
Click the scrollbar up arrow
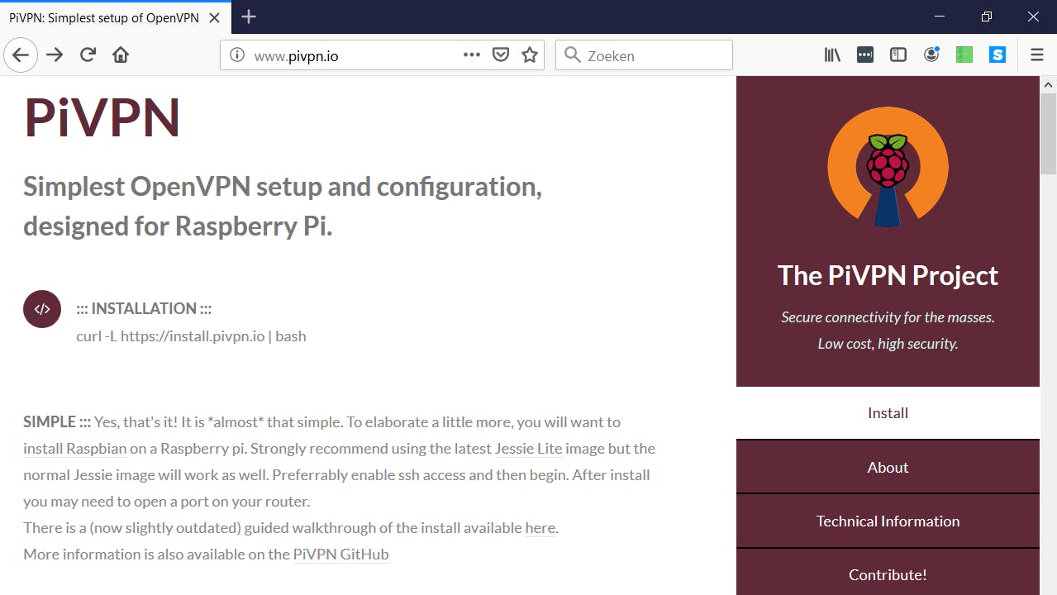pos(1048,84)
